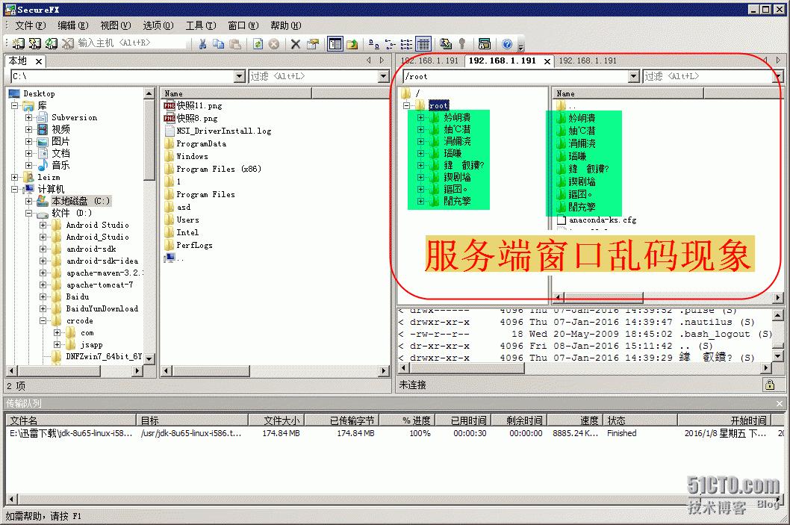
Task: Open the C:\ path dropdown
Action: (x=239, y=76)
